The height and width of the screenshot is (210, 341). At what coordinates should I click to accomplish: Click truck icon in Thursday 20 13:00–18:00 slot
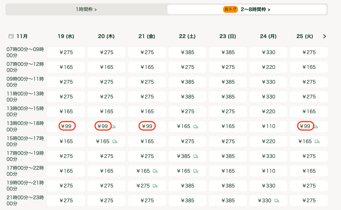tap(114, 127)
